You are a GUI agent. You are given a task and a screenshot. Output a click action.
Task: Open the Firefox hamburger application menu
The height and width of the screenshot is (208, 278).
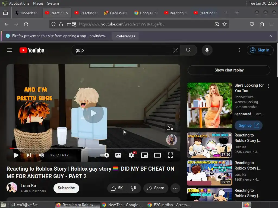(271, 24)
